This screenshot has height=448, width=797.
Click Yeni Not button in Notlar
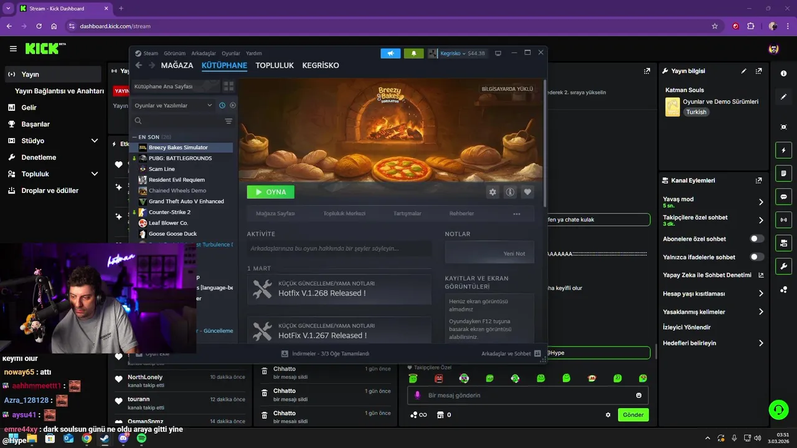(x=514, y=253)
